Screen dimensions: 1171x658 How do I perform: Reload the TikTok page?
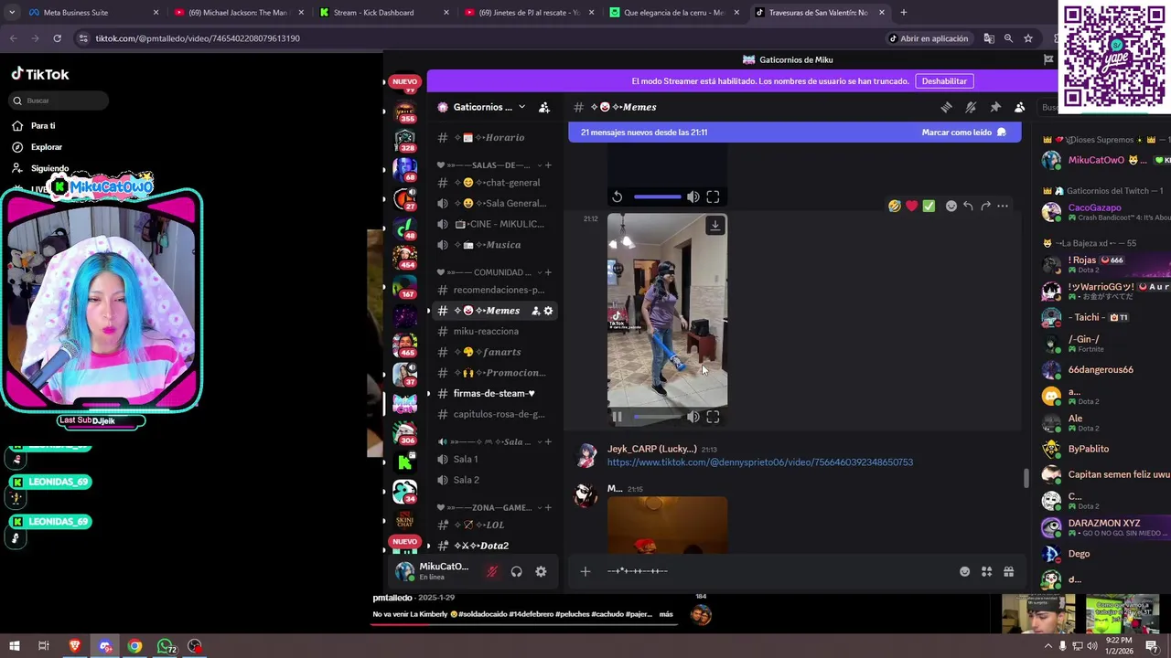(x=57, y=38)
